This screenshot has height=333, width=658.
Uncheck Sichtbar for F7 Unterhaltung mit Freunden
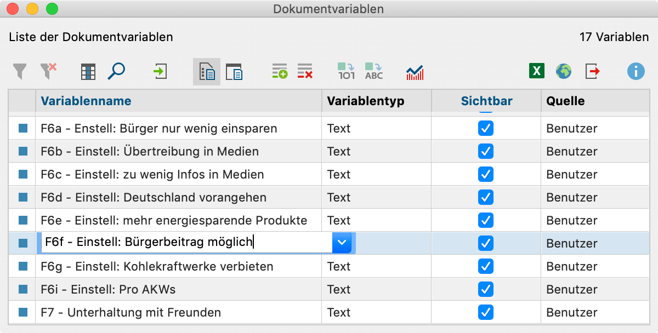tap(486, 312)
